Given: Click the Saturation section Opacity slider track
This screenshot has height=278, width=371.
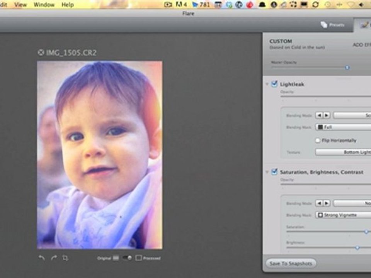Looking at the screenshot, I should tap(325, 185).
